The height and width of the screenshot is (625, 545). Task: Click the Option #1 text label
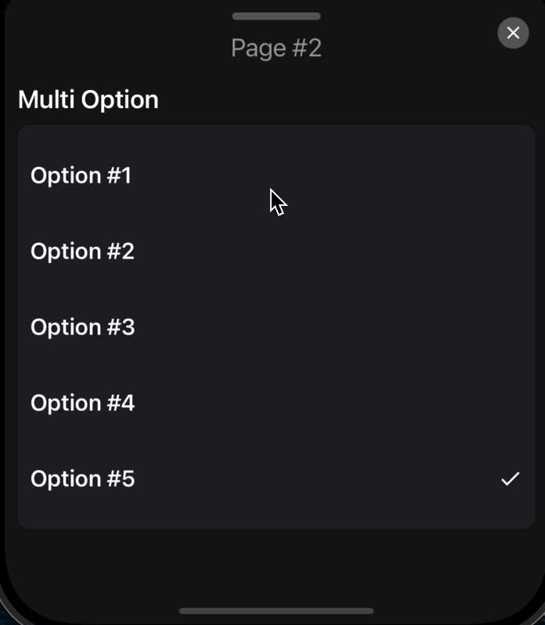tap(81, 175)
